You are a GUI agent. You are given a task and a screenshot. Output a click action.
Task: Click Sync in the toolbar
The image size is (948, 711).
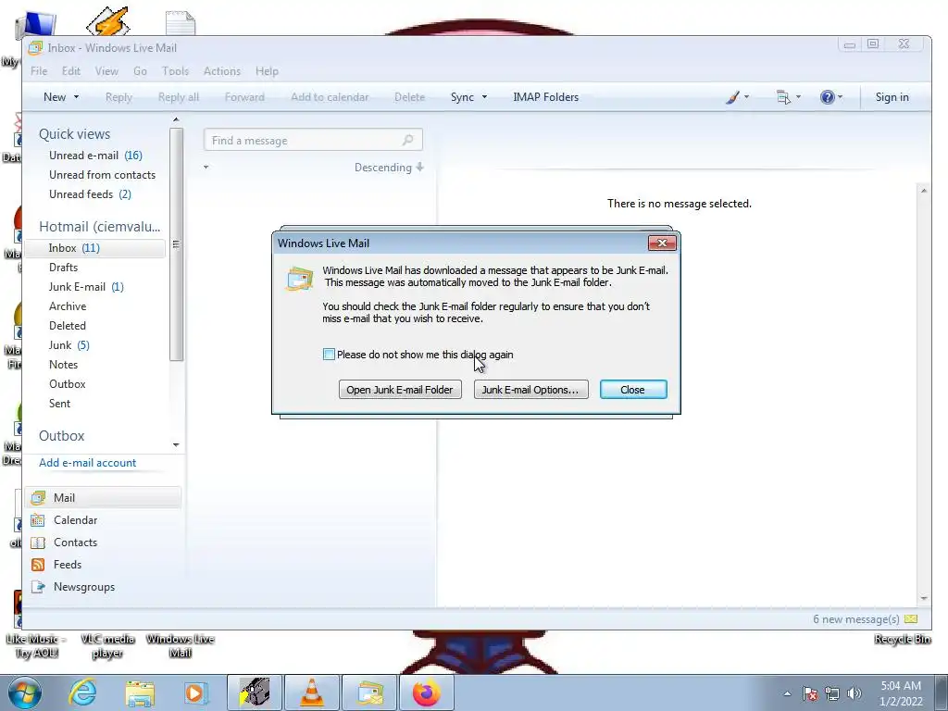pos(462,96)
